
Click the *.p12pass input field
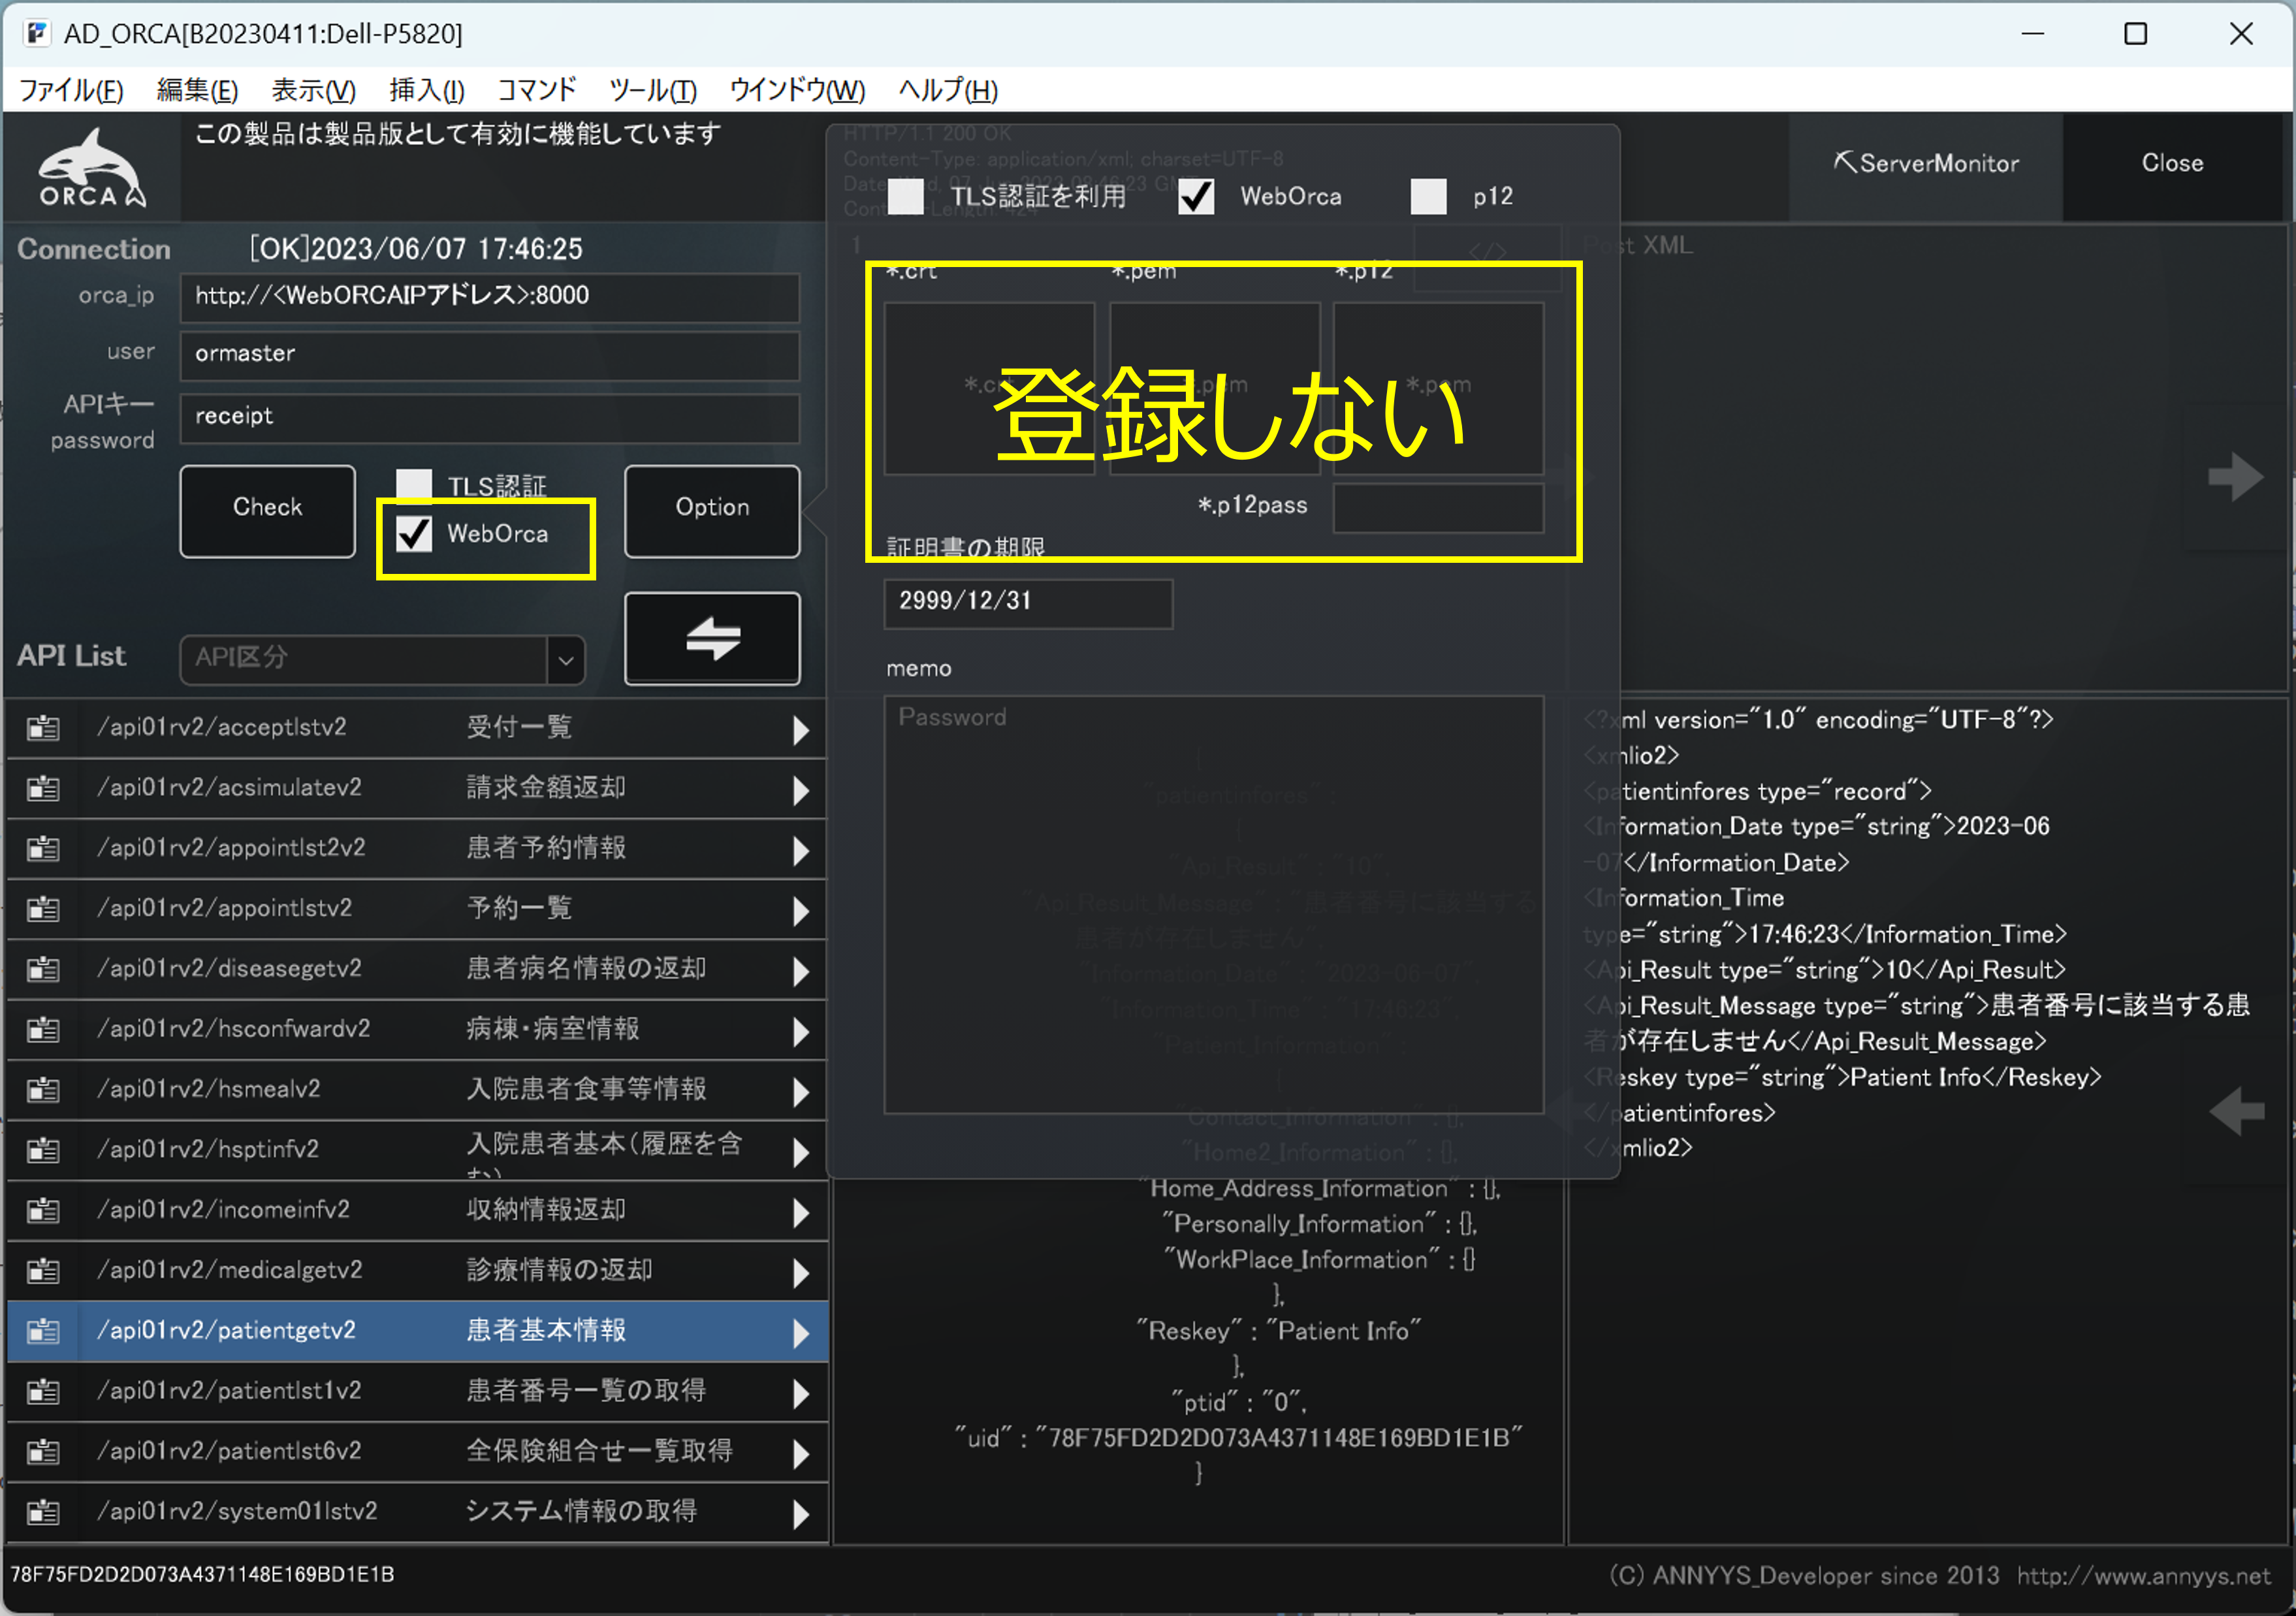(x=1438, y=507)
